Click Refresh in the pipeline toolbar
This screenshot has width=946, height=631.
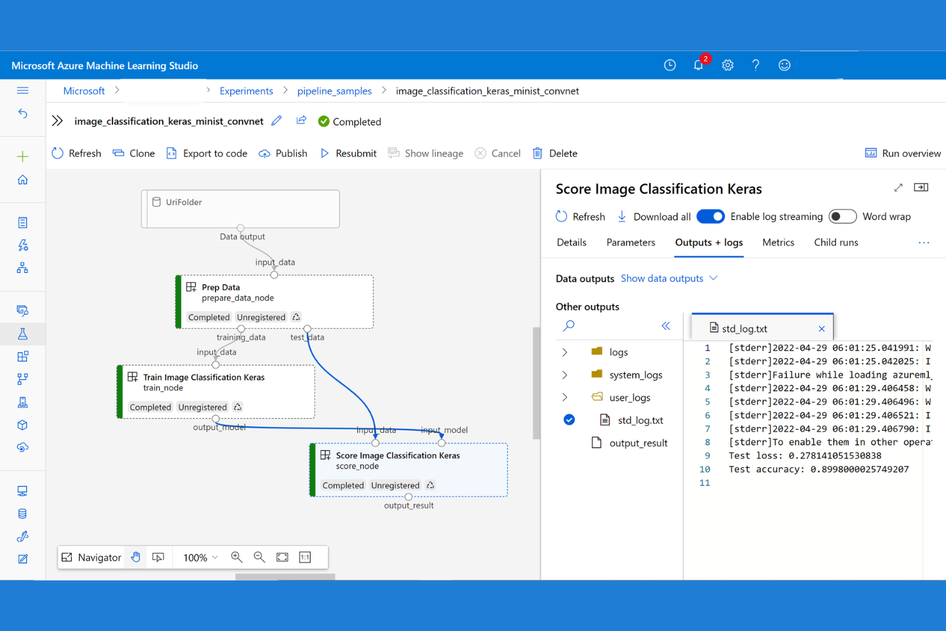coord(76,153)
